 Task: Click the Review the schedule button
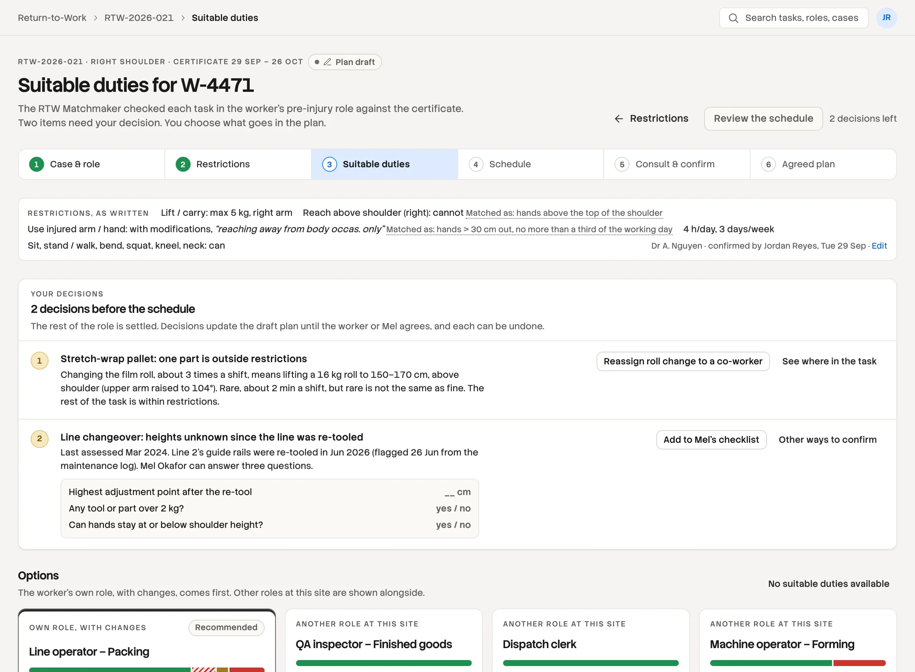point(764,119)
